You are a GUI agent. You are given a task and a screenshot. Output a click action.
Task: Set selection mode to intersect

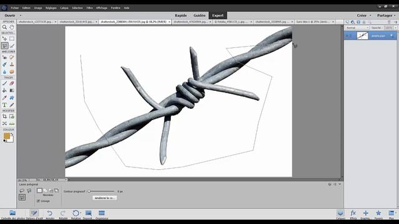tap(57, 190)
